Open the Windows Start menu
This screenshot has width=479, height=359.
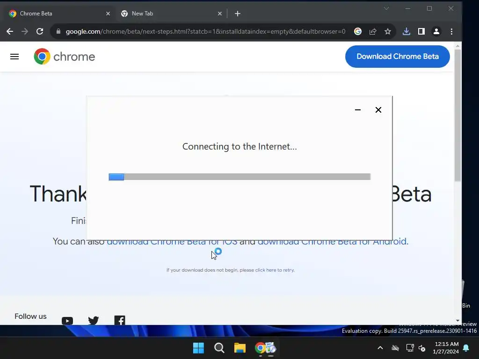pyautogui.click(x=198, y=348)
